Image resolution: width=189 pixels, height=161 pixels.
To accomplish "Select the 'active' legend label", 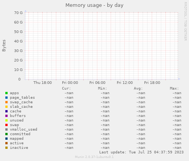I will [17, 143].
